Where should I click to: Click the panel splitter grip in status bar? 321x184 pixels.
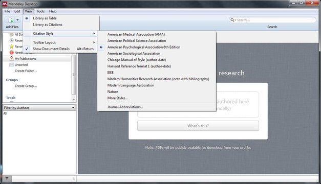(x=74, y=179)
